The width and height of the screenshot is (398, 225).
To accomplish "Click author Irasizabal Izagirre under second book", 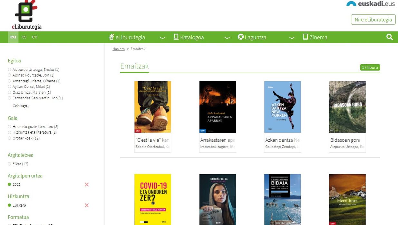I will pyautogui.click(x=218, y=147).
